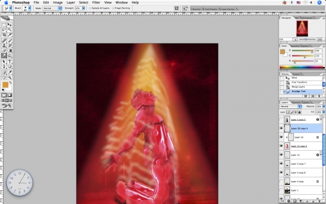Open the Filter menu
This screenshot has width=326, height=204.
point(96,3)
